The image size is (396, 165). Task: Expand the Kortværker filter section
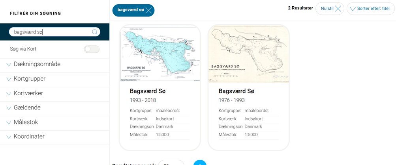point(54,93)
